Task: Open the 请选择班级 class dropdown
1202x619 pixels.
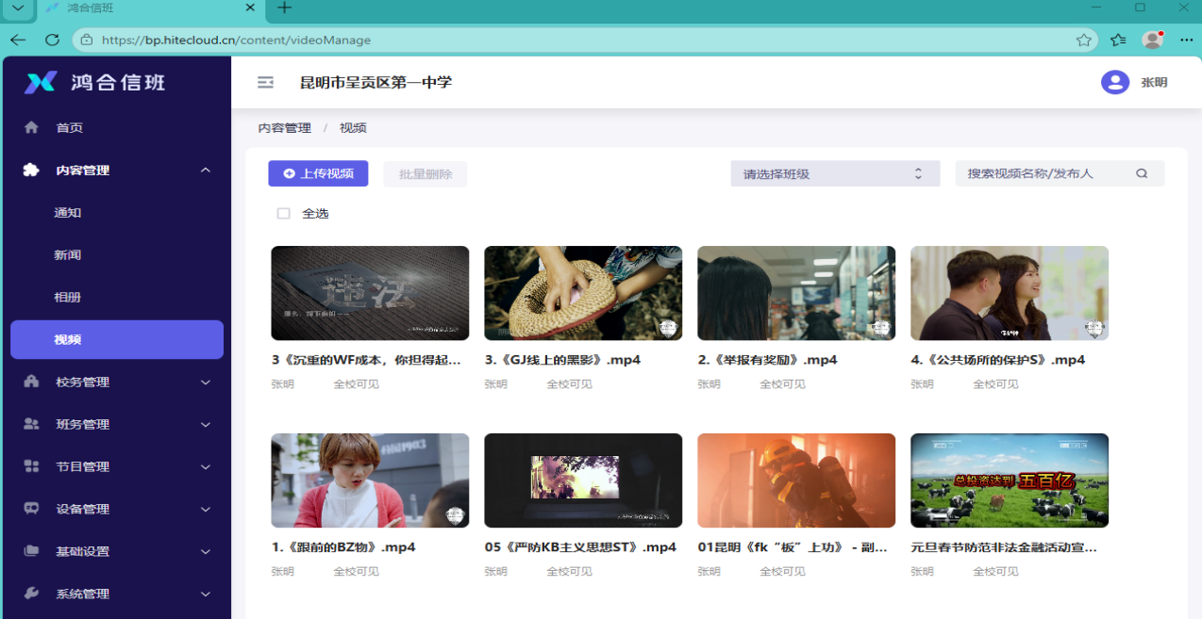Action: click(x=834, y=172)
